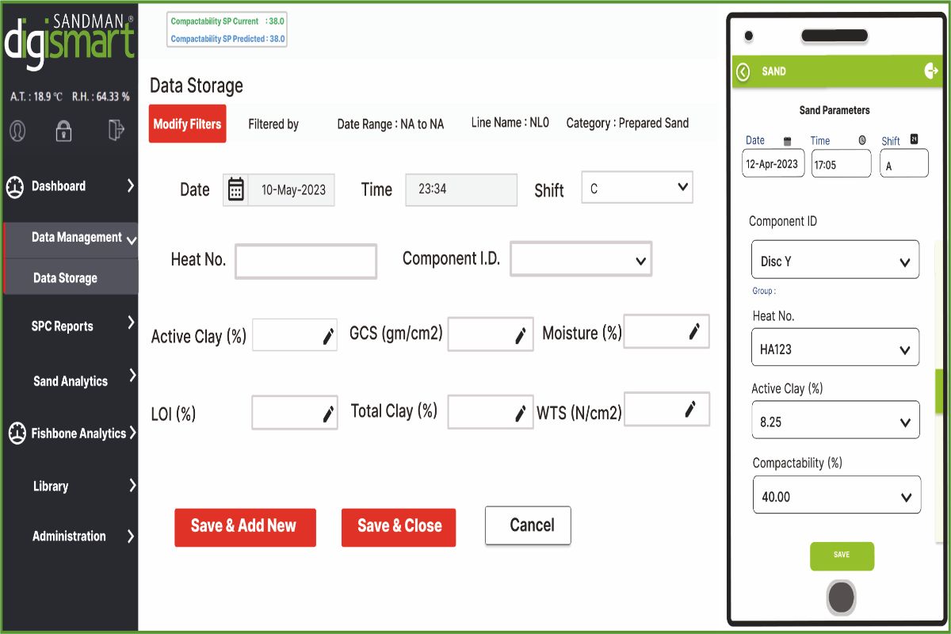
Task: Tap the back arrow in SAND header
Action: (743, 72)
